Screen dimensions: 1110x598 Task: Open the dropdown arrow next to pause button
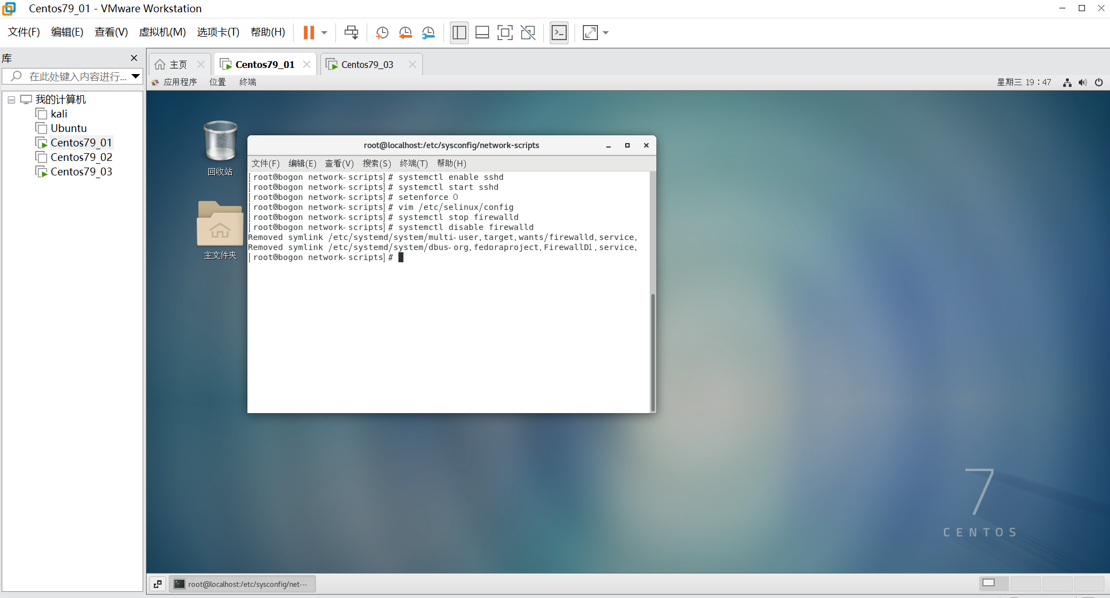tap(324, 33)
